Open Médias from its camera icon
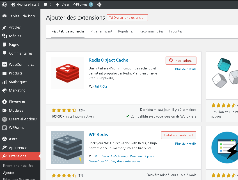 pos(4,36)
